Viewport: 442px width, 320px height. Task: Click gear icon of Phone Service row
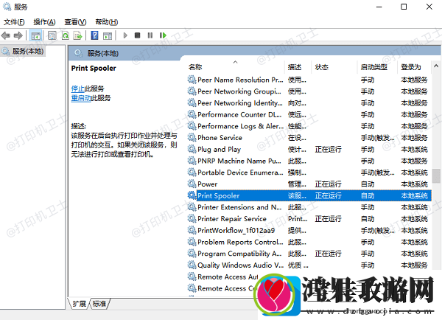[x=192, y=138]
